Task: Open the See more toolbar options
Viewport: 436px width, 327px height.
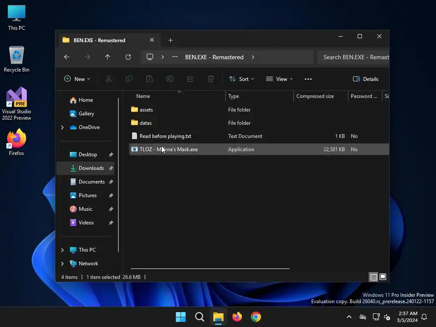Action: [x=308, y=79]
